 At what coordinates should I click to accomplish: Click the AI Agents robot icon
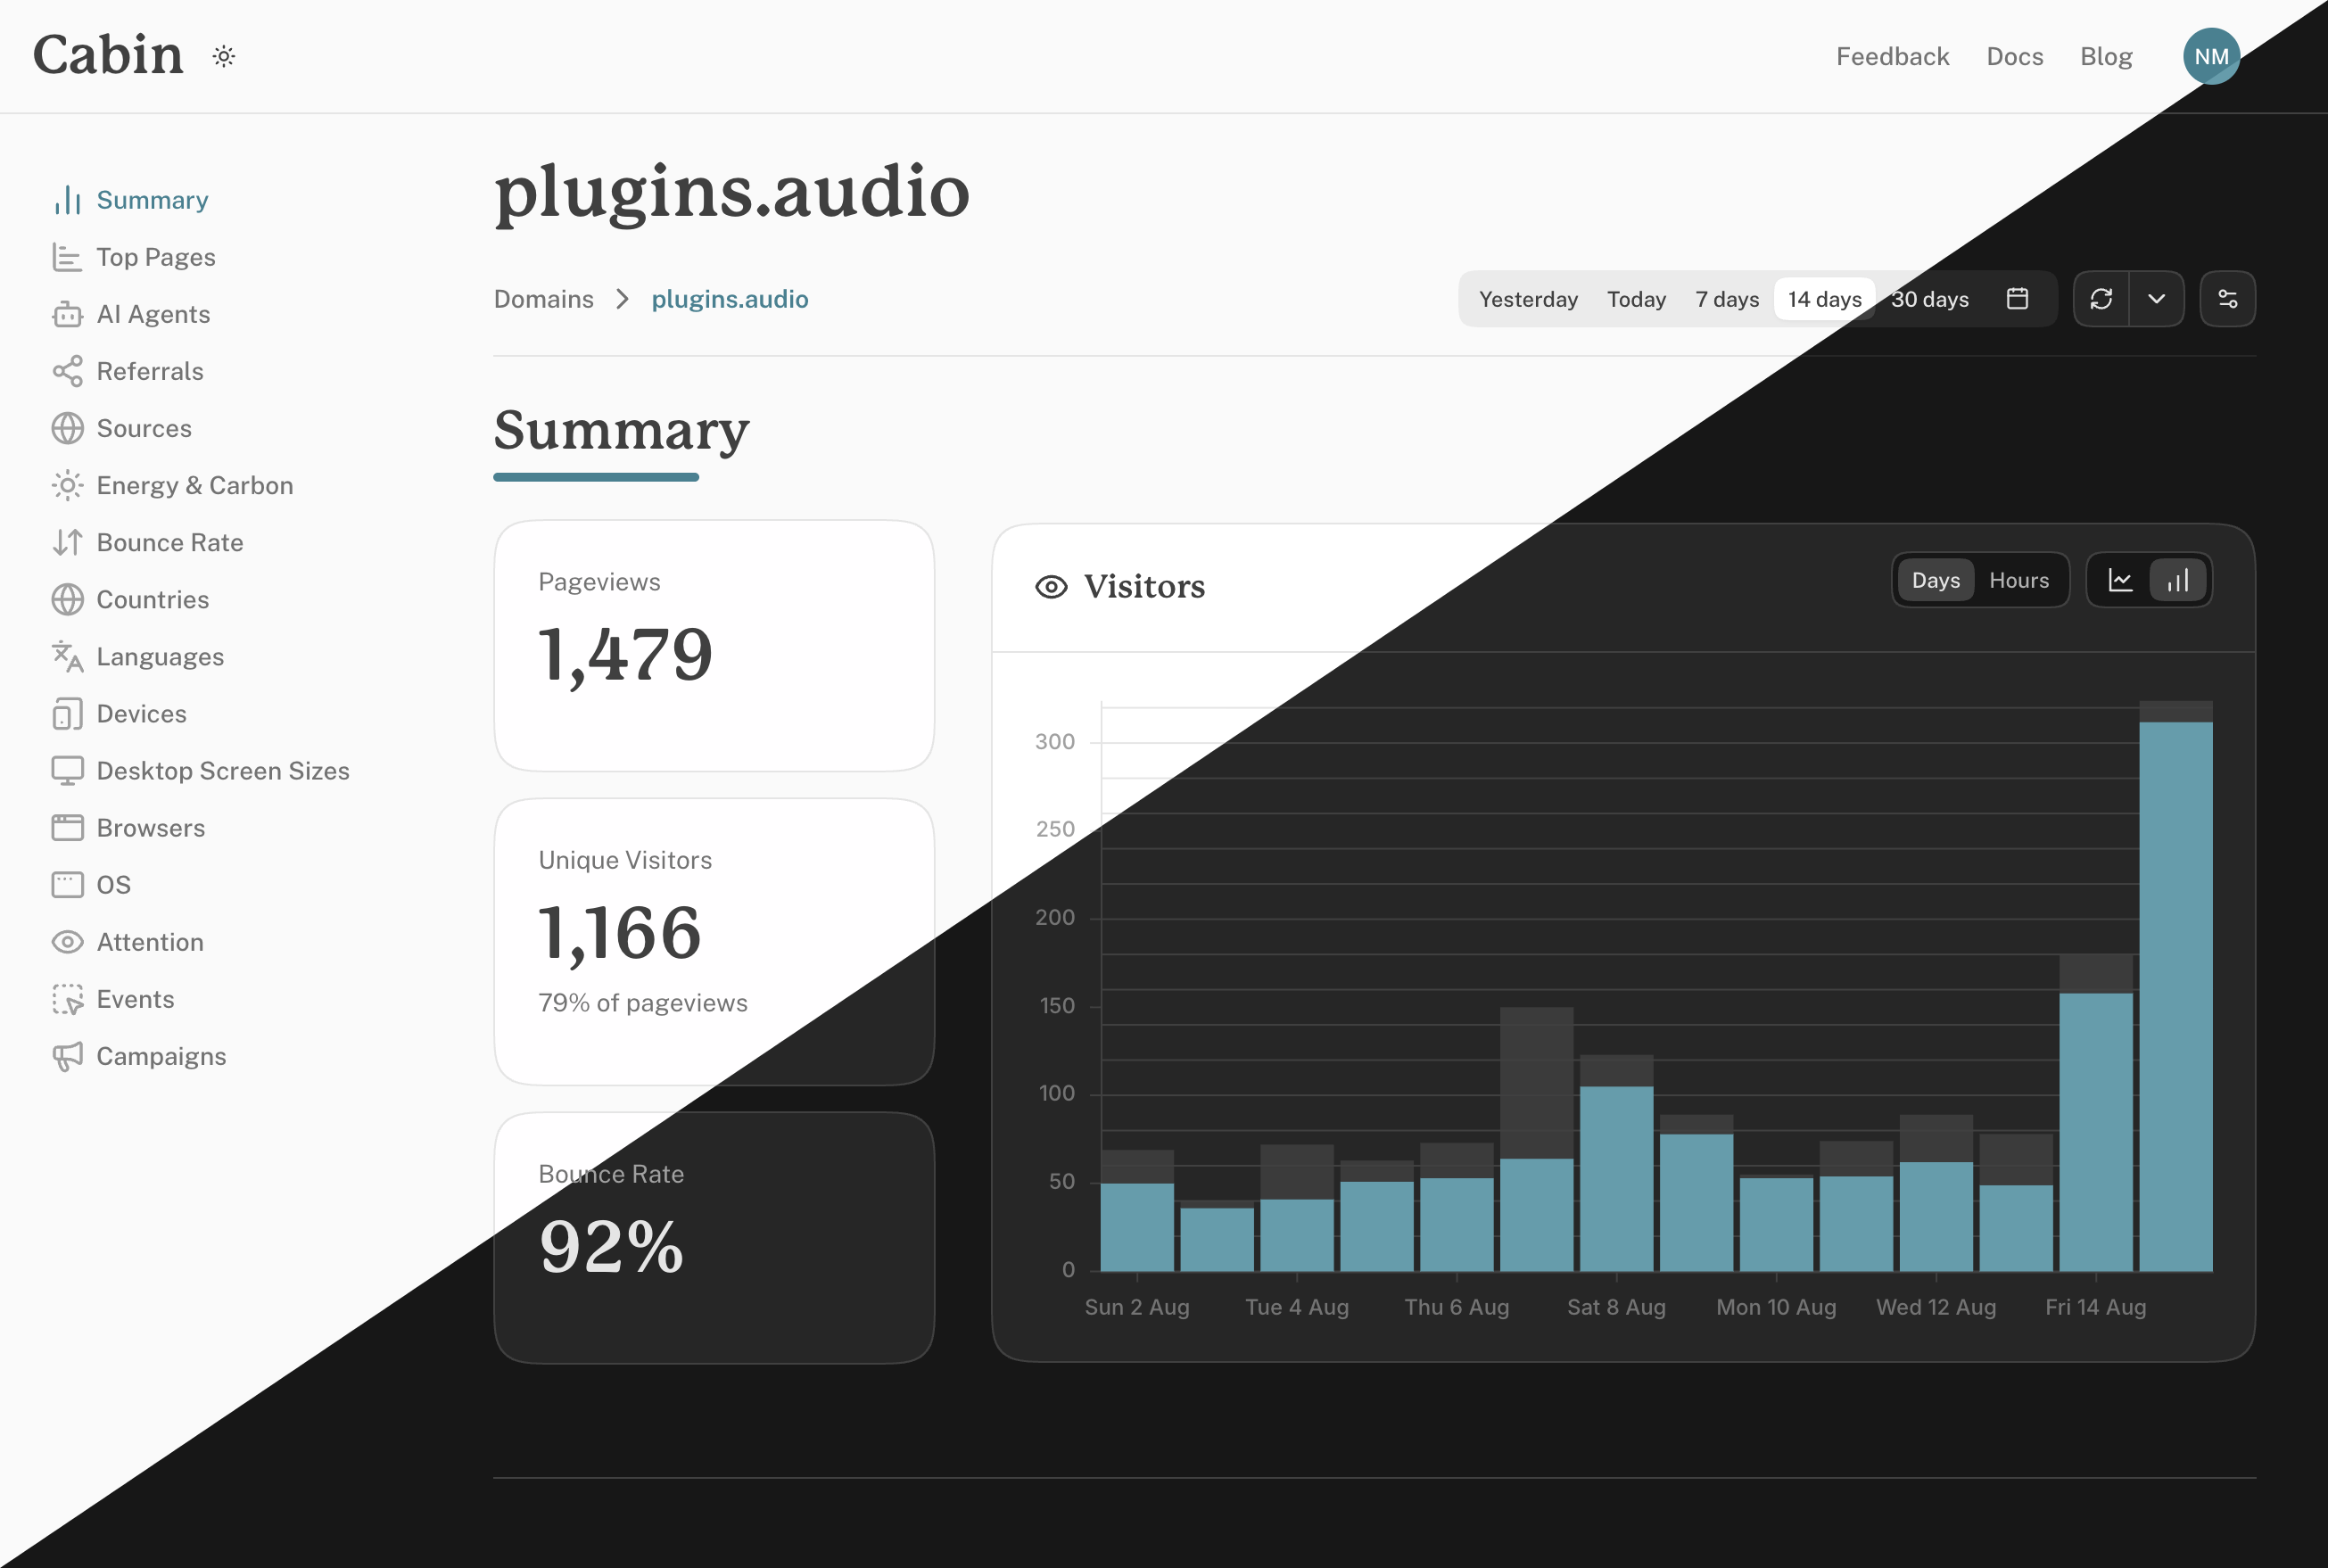click(x=67, y=314)
